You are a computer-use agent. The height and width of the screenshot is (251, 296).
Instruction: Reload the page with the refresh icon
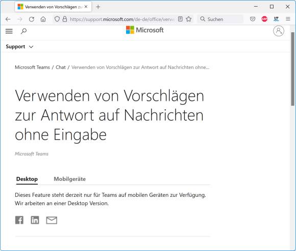(31, 19)
